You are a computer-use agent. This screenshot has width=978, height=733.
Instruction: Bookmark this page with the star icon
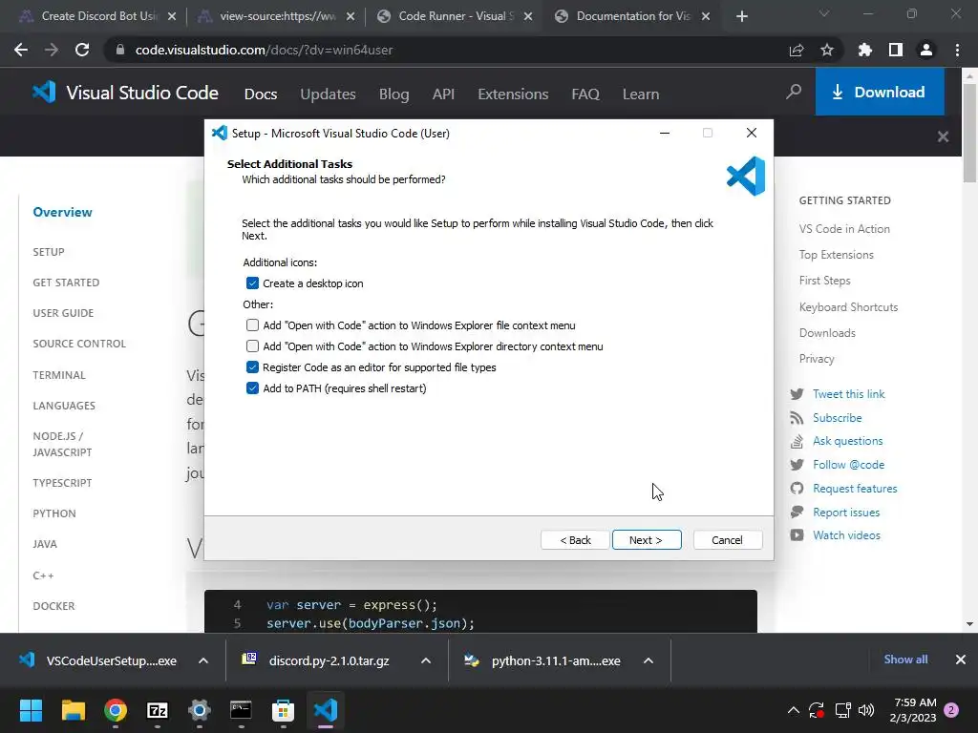pyautogui.click(x=827, y=50)
